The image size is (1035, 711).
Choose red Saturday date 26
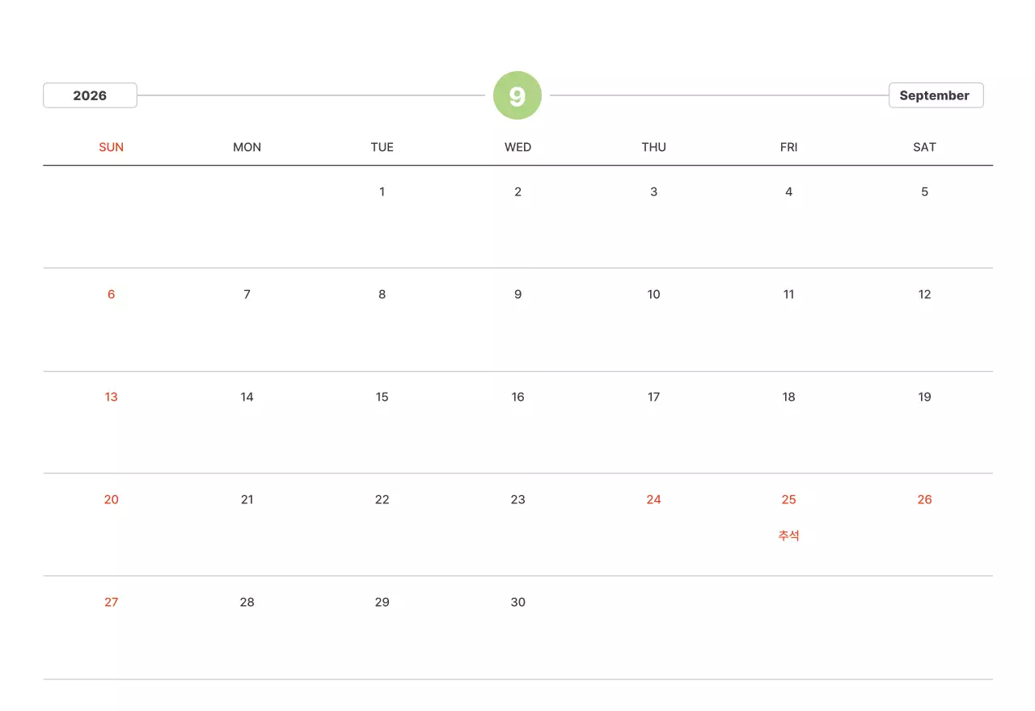click(x=924, y=499)
